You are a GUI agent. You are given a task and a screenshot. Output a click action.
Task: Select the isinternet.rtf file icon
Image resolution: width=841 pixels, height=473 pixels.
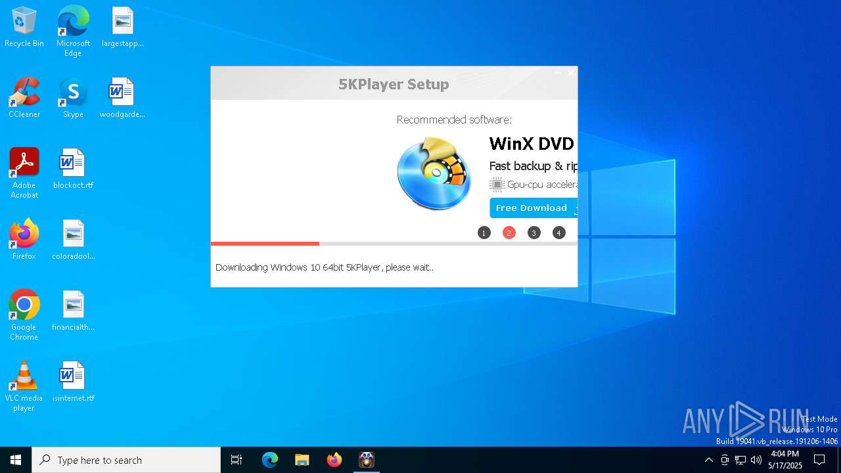coord(73,382)
